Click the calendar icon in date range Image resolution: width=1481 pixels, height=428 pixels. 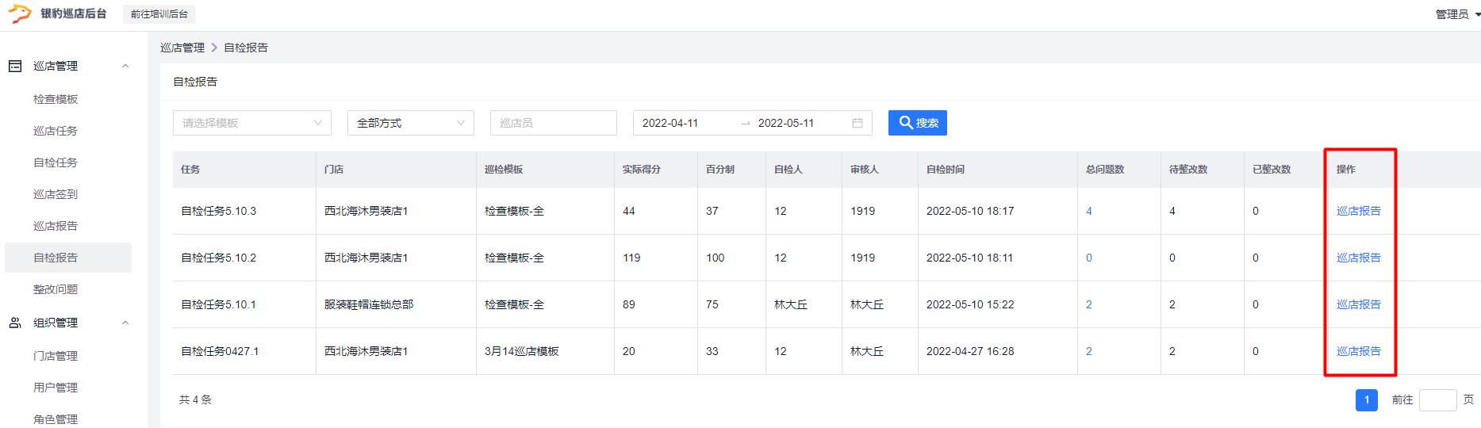point(857,123)
